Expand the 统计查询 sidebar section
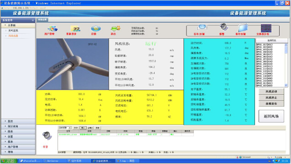The width and height of the screenshot is (291, 164). 18,126
